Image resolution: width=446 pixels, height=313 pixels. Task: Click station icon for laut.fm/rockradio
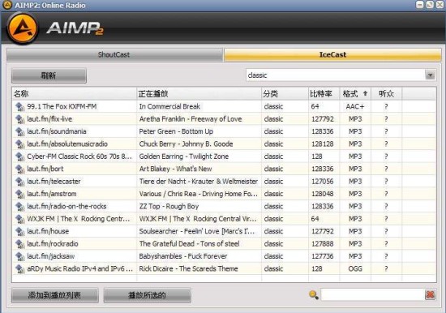(x=20, y=244)
